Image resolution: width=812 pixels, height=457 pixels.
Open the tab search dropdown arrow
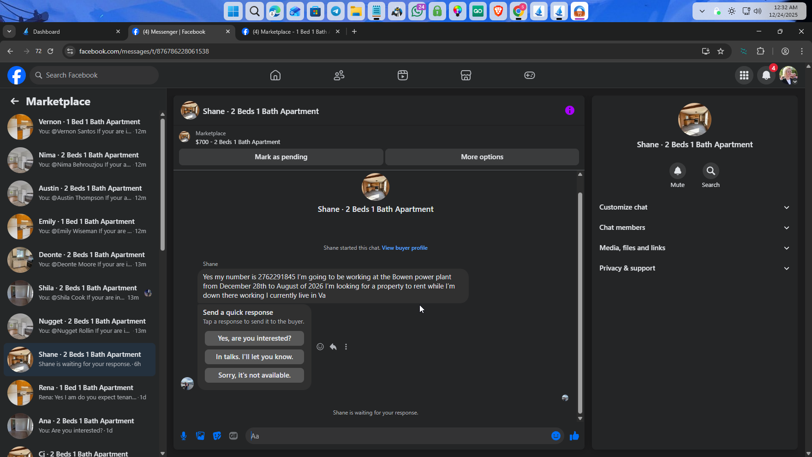9,31
